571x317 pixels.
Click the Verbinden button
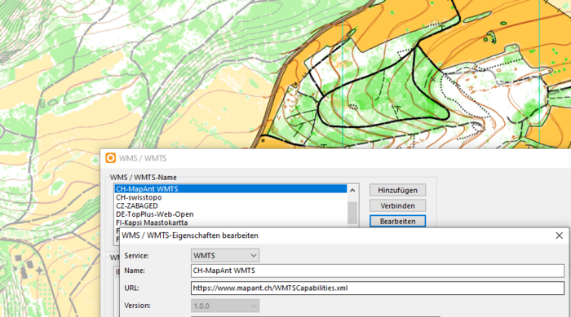398,205
